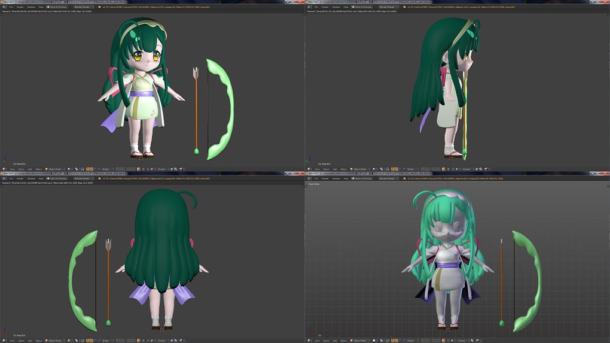Click pivot point icon in side-view bottom header
610x343 pixels.
point(382,169)
